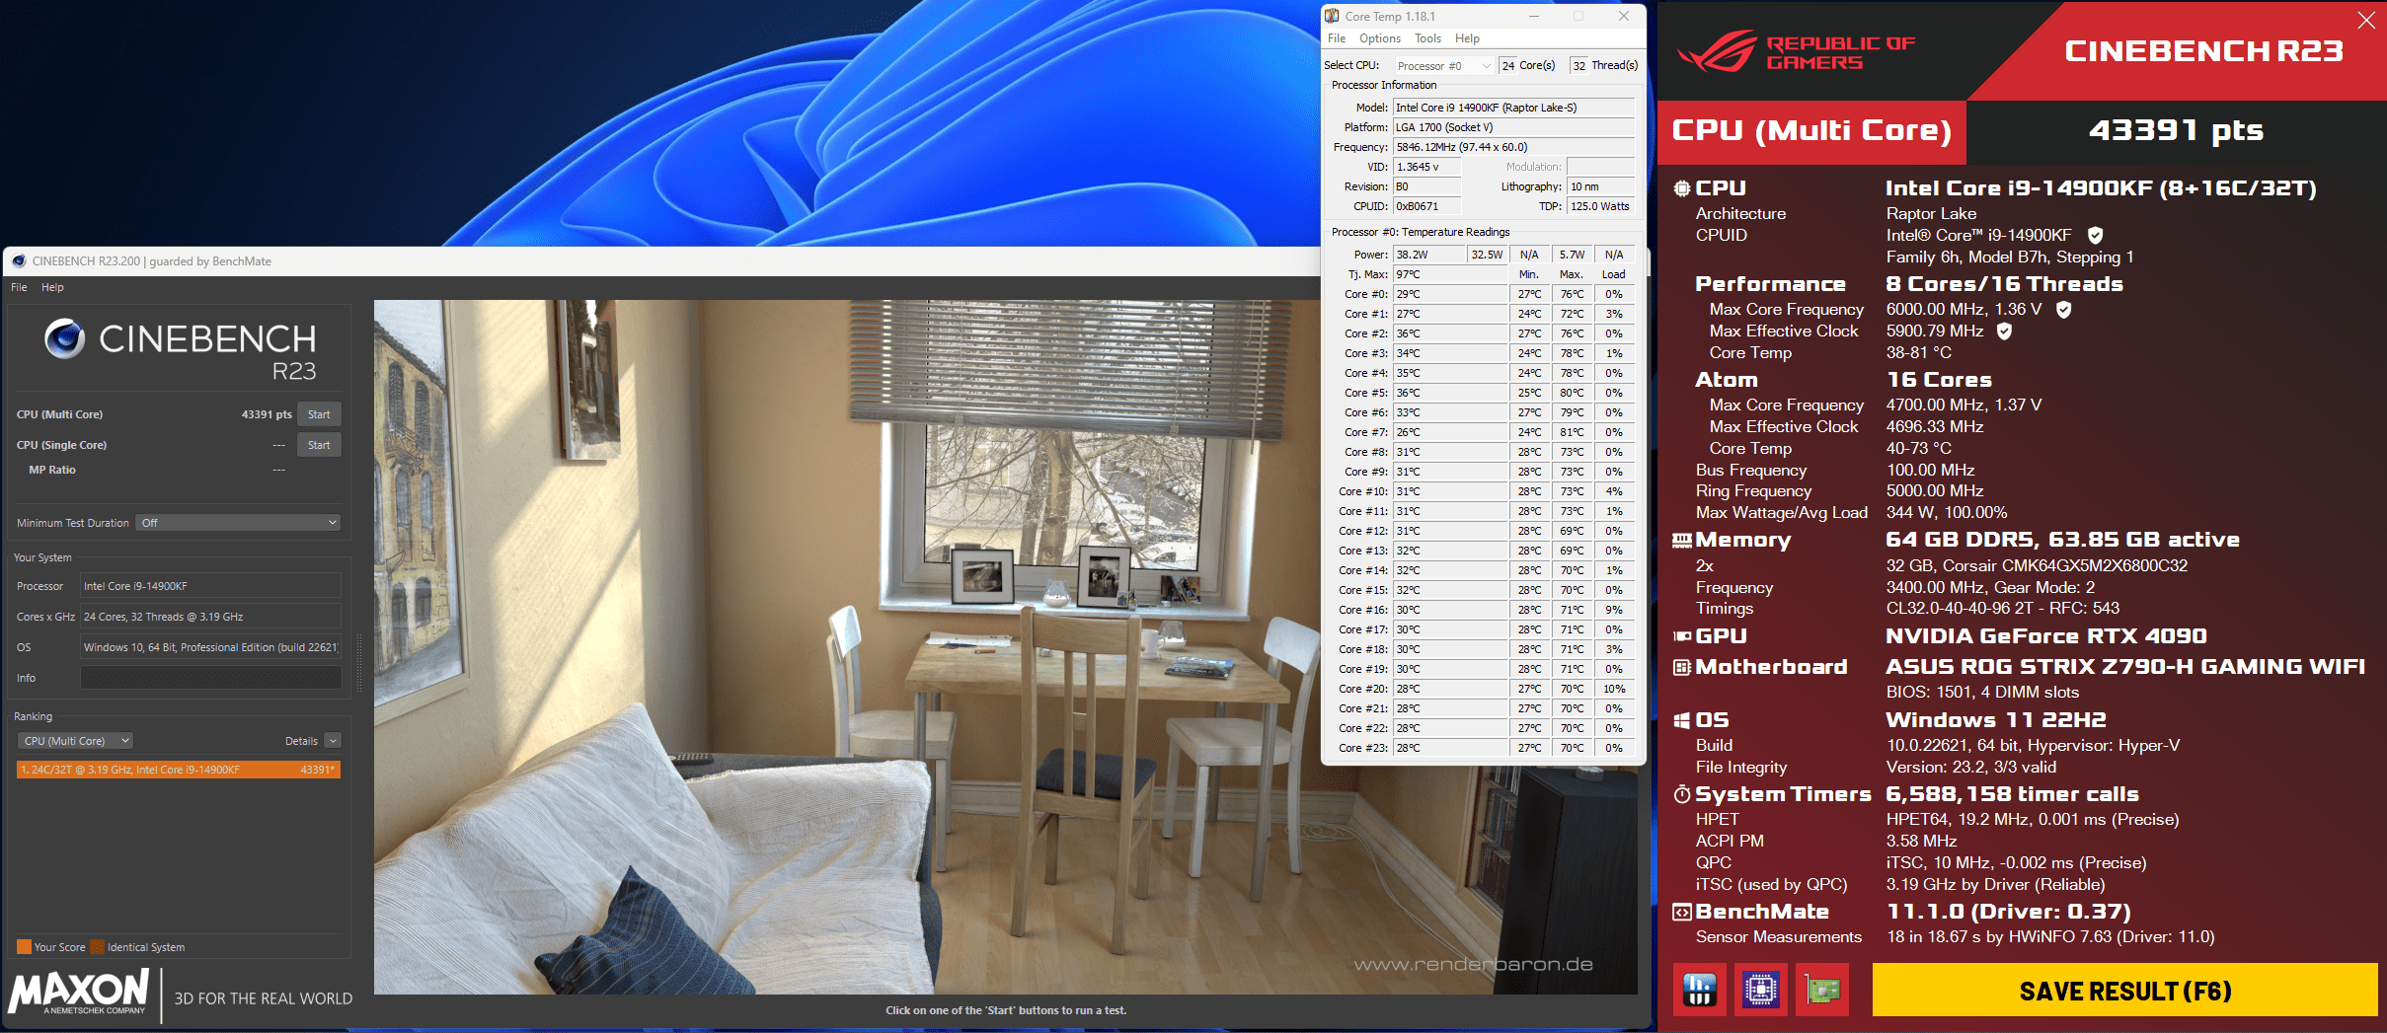Click the Core #20 load value 10%

tap(1614, 689)
